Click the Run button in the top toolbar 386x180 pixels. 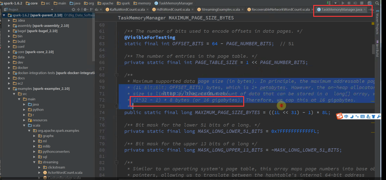[343, 3]
